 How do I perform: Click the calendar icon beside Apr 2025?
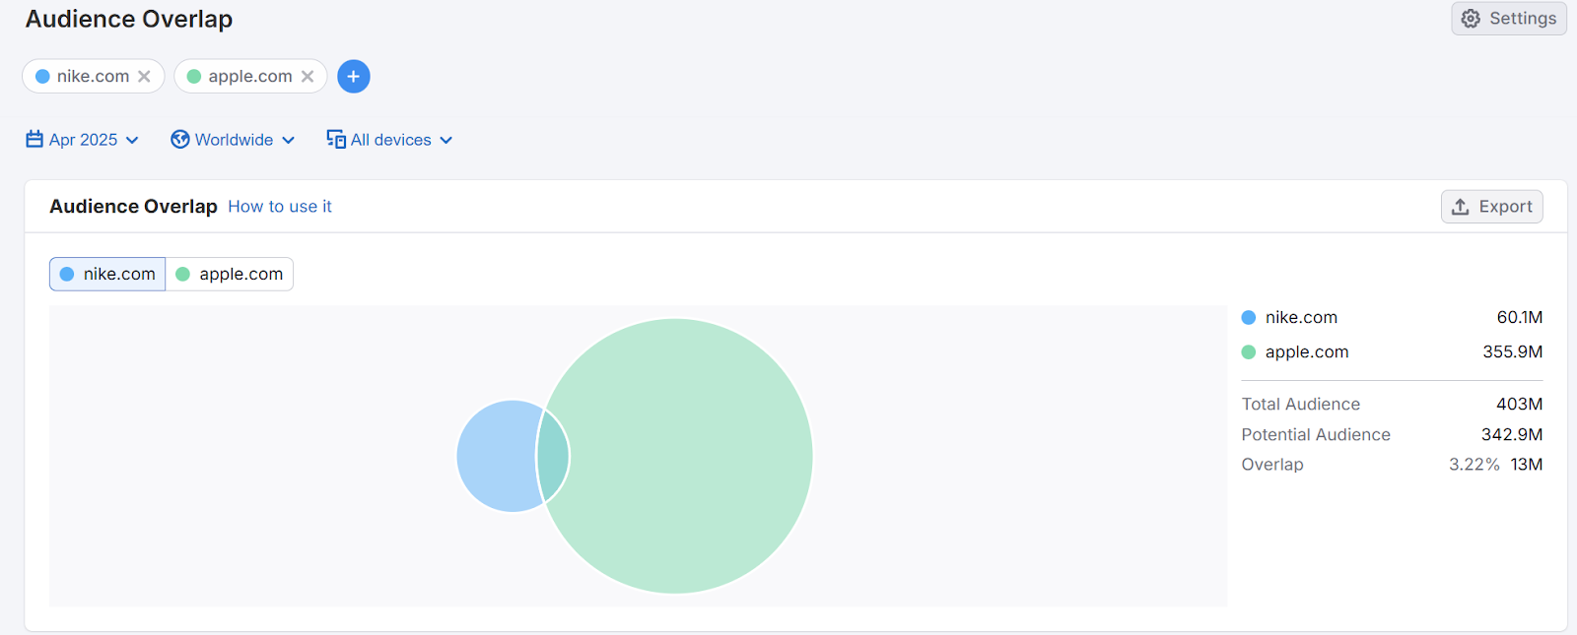34,140
